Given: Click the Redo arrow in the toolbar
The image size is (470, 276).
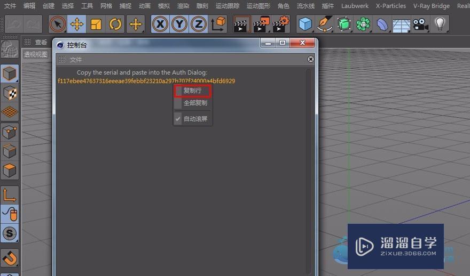Looking at the screenshot, I should pyautogui.click(x=33, y=24).
